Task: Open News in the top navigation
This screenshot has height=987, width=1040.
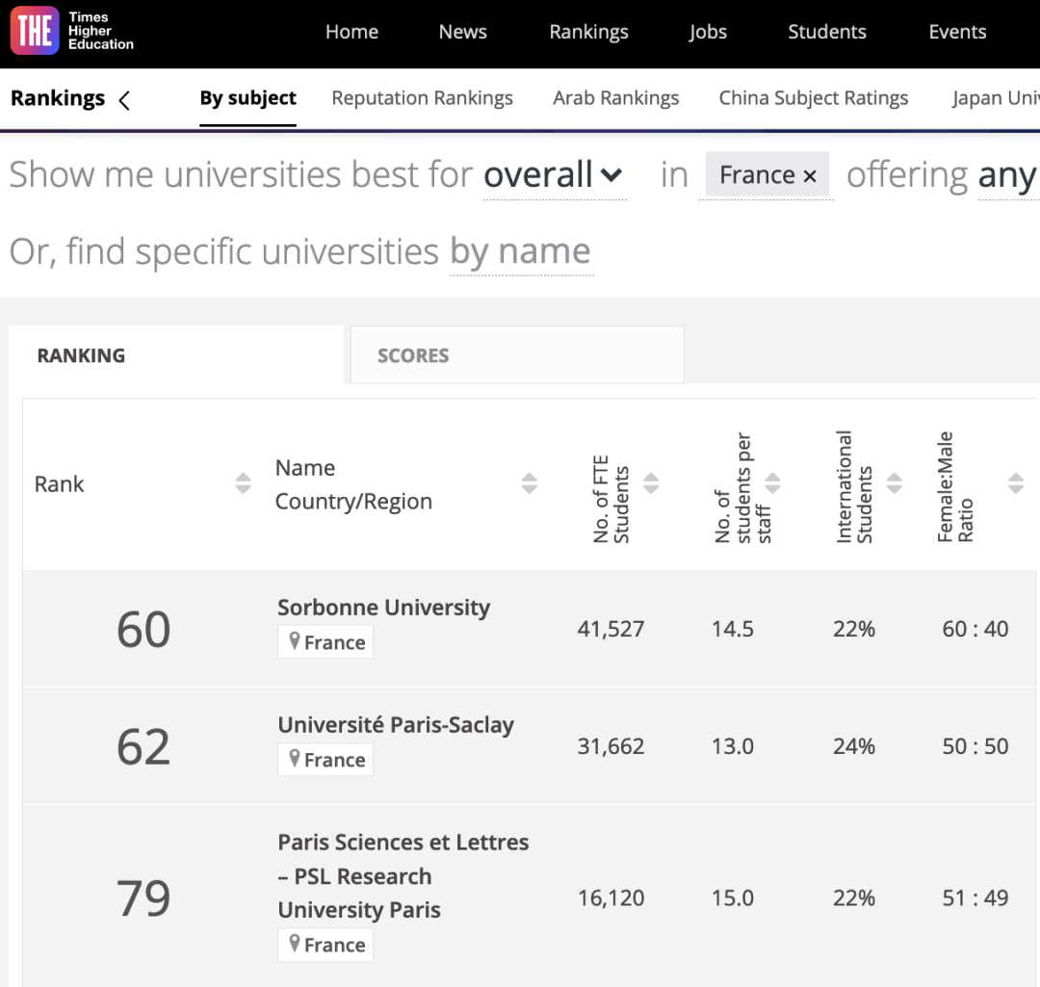Action: [x=463, y=32]
